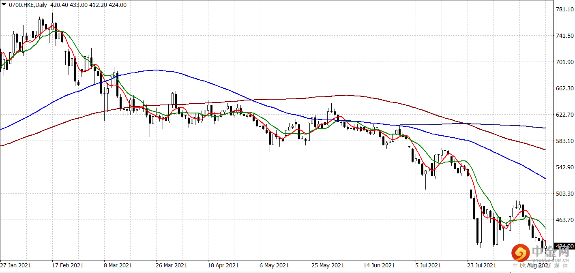Screen dimensions: 575x273
Task: Click the 18 Apr 2021 date label
Action: tap(223, 265)
